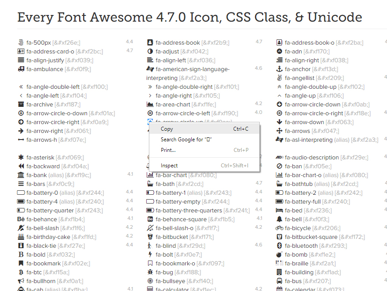Choose Copy from the context menu
This screenshot has width=387, height=291.
click(x=167, y=128)
